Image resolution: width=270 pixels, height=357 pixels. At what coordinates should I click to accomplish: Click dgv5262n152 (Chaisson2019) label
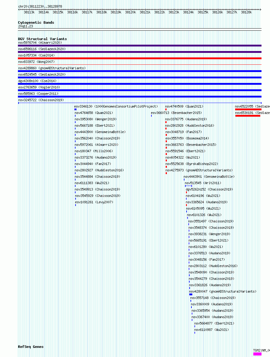coord(209,189)
